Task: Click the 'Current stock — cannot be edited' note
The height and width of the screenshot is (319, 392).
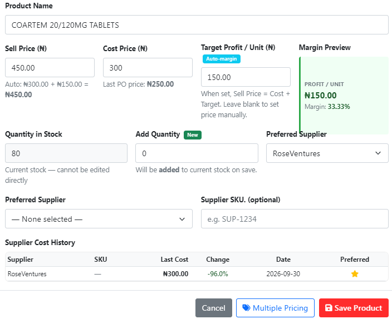Action: (57, 175)
